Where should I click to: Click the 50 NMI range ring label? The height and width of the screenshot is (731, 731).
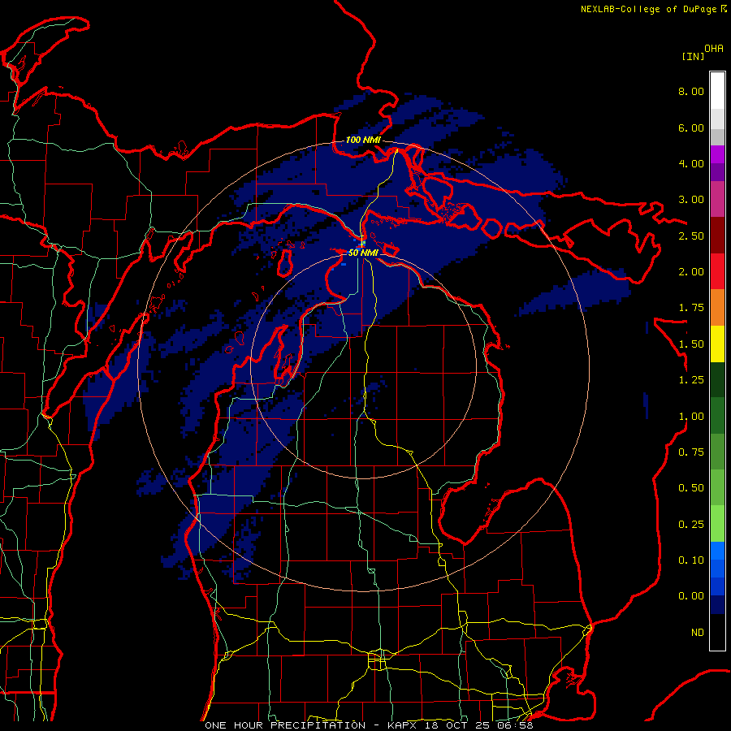point(363,253)
